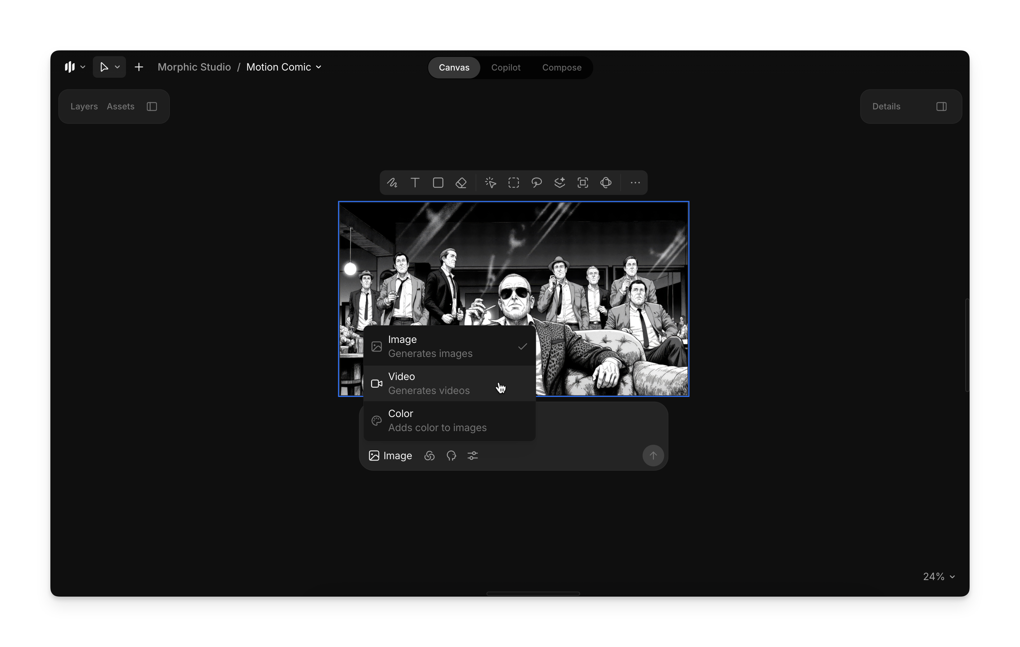Choose Video generation mode

click(x=449, y=383)
